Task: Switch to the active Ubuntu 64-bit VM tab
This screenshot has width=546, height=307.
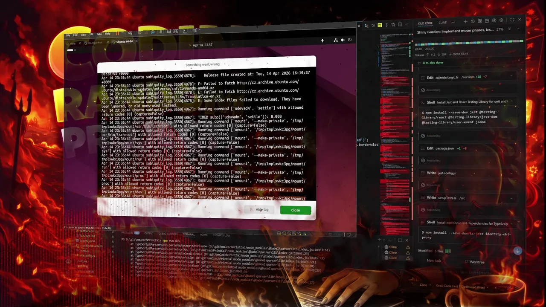Action: 125,41
